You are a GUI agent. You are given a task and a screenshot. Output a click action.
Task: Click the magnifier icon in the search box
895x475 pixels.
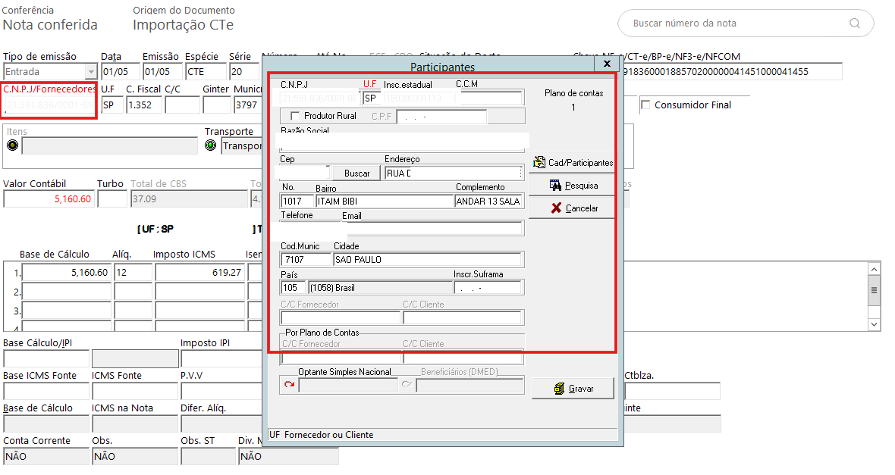click(x=855, y=23)
